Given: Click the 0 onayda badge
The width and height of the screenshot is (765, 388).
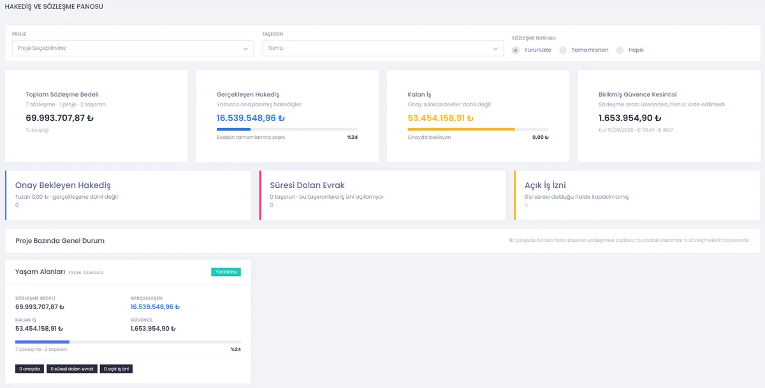Looking at the screenshot, I should 29,369.
